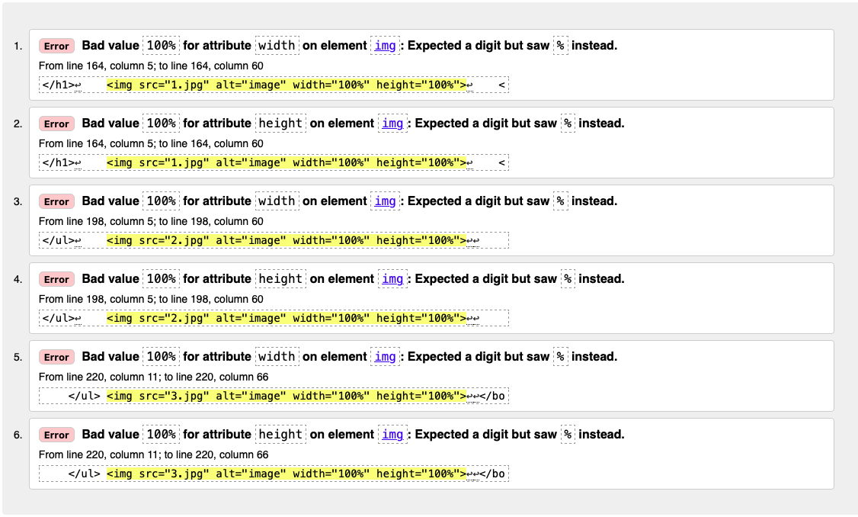This screenshot has width=858, height=517.
Task: Click the 'height' attribute box in error 2
Action: click(280, 124)
